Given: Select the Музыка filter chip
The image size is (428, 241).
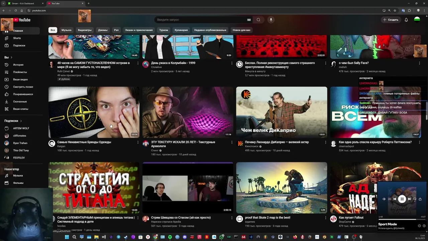Looking at the screenshot, I should 66,30.
